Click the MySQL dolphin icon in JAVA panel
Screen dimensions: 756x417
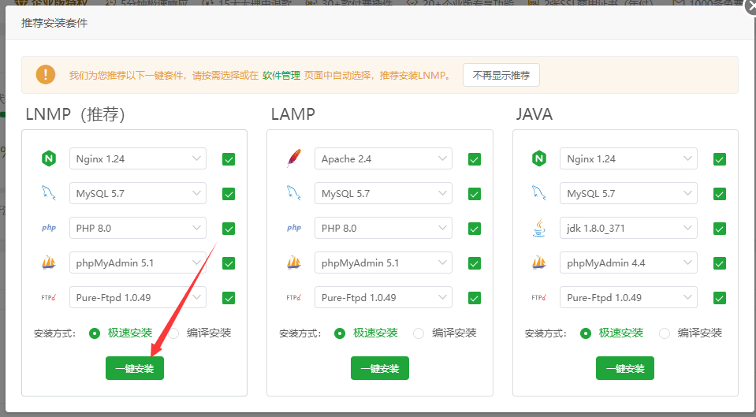tap(539, 193)
